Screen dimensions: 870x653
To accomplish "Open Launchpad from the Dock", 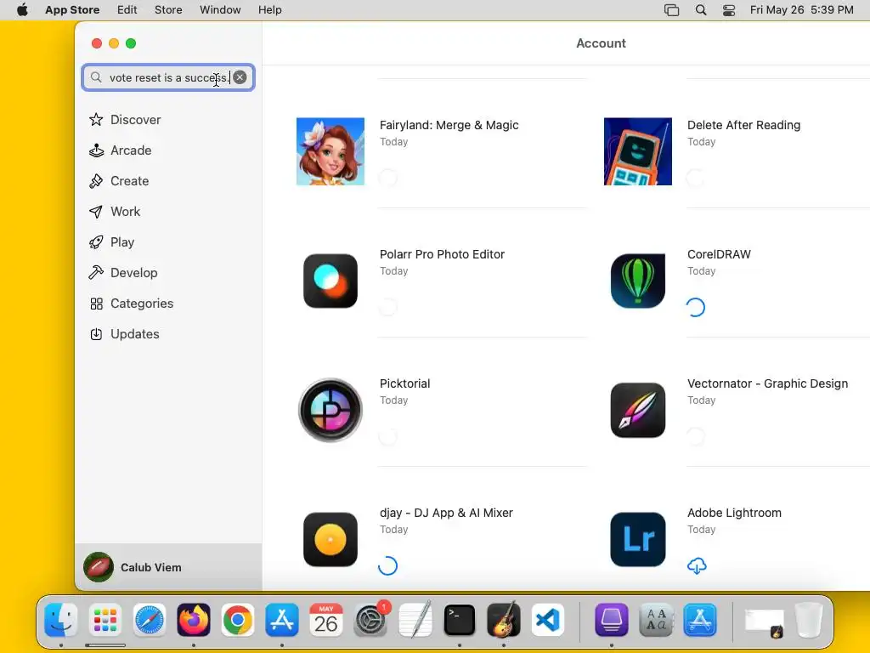I will (x=105, y=620).
